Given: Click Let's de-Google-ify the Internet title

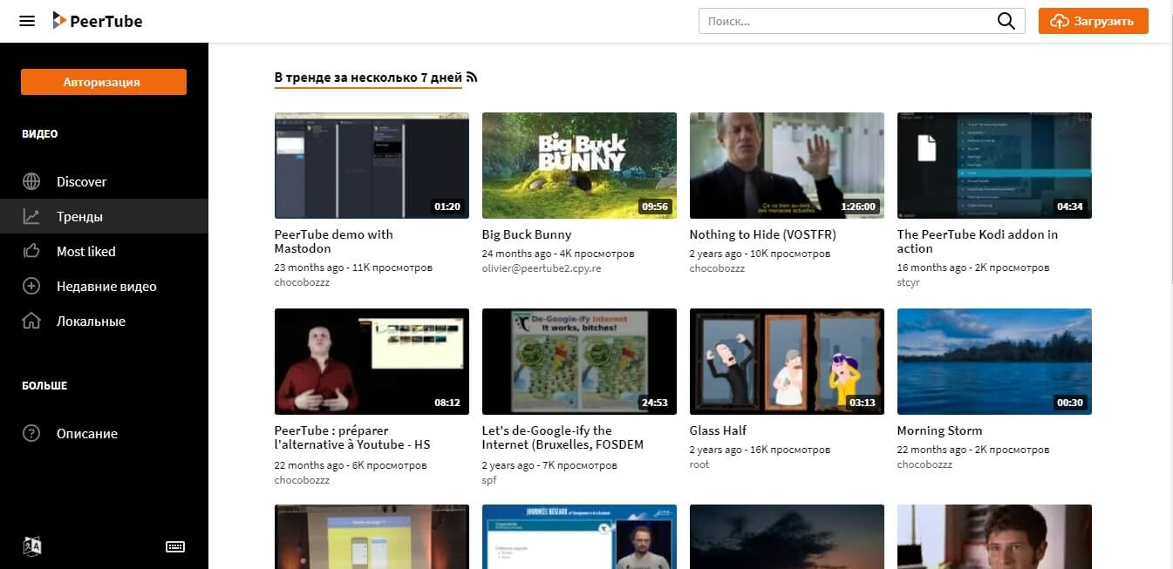Looking at the screenshot, I should [563, 437].
